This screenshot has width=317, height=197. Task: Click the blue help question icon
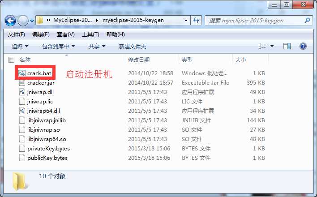click(303, 46)
